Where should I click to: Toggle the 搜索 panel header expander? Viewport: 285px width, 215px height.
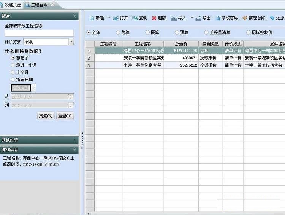coord(74,16)
